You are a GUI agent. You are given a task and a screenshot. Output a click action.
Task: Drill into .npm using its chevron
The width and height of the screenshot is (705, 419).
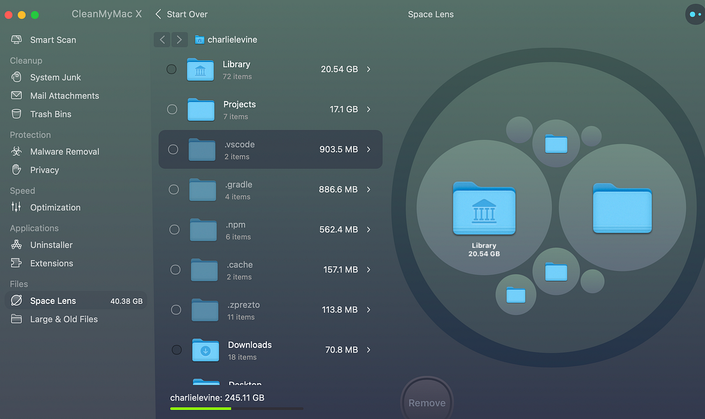point(368,229)
